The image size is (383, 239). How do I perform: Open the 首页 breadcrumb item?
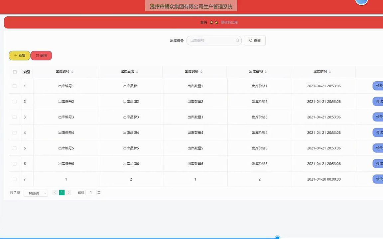point(203,22)
